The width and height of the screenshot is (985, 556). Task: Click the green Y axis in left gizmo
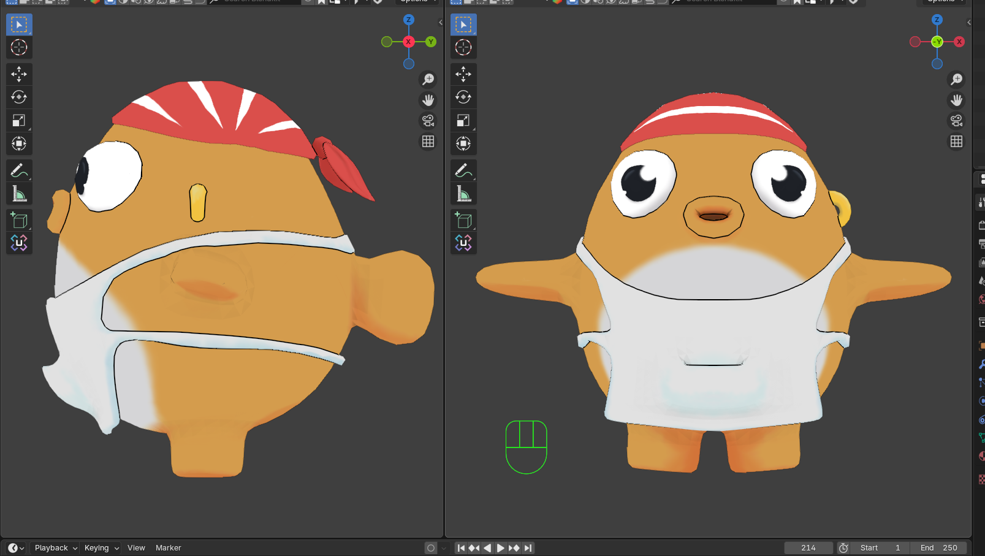pos(431,42)
